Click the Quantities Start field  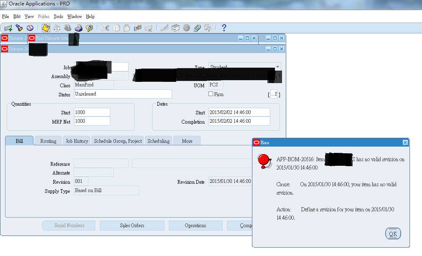[92, 112]
